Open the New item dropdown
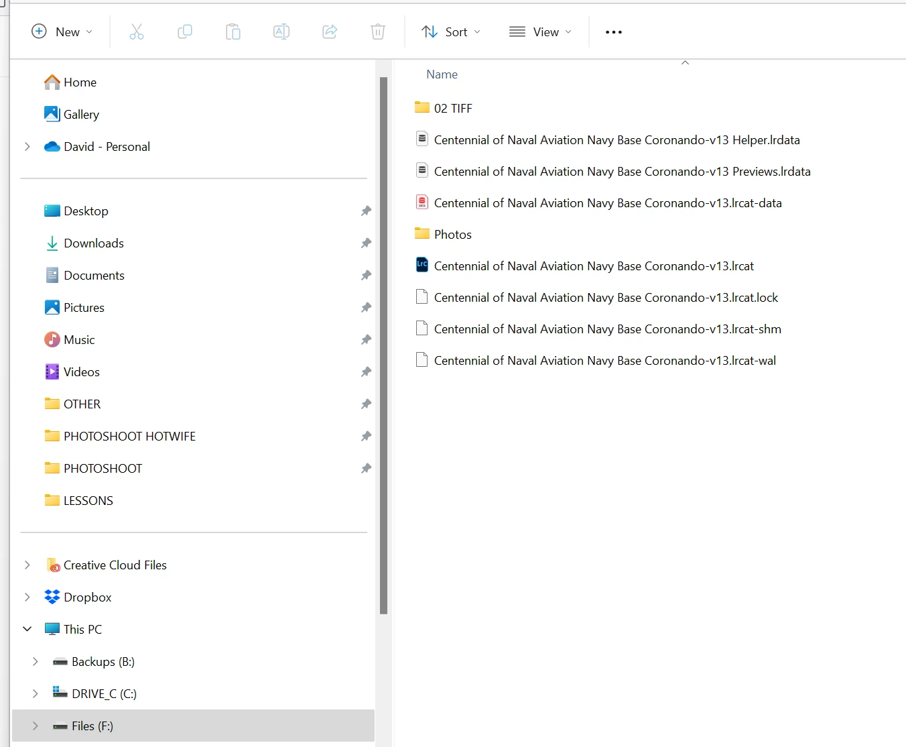Viewport: 906px width, 747px height. [62, 32]
